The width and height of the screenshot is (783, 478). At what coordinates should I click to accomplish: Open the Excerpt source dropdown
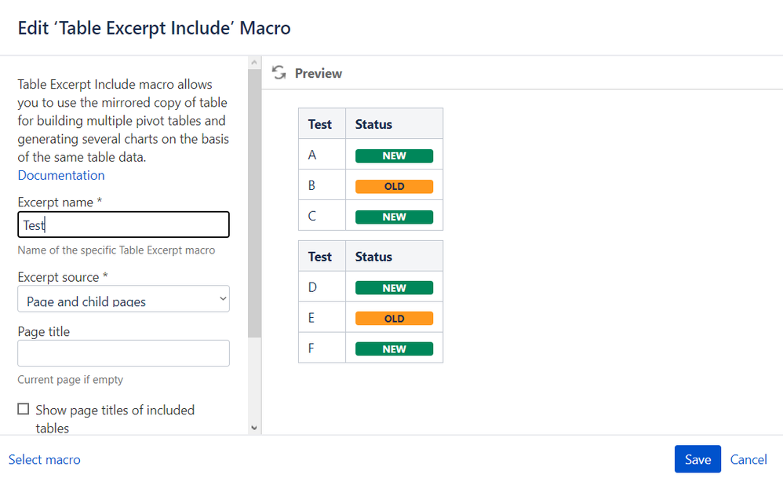[x=123, y=299]
